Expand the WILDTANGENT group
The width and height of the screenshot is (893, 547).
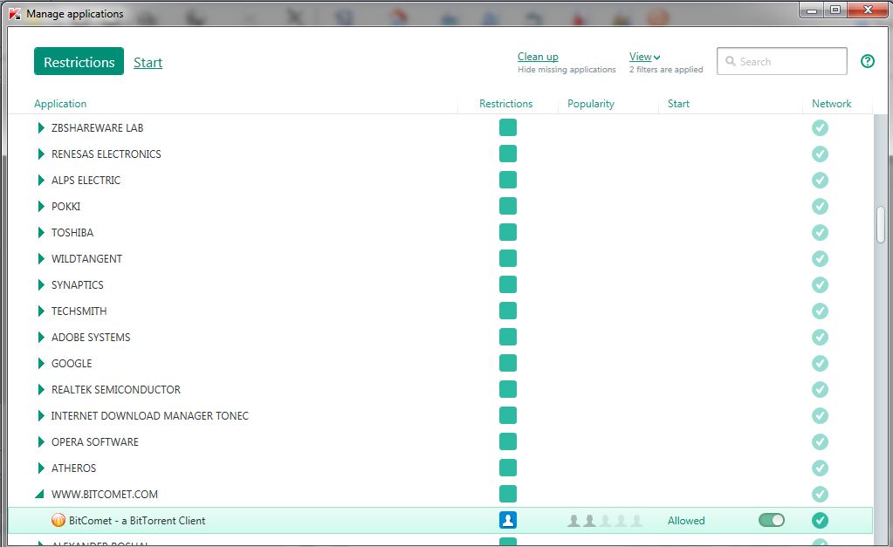tap(41, 258)
